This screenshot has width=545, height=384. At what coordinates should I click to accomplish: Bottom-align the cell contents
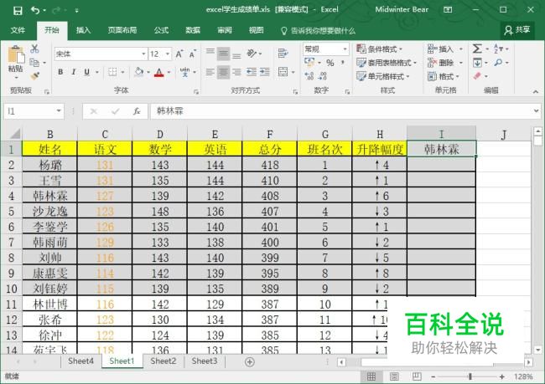pos(236,55)
